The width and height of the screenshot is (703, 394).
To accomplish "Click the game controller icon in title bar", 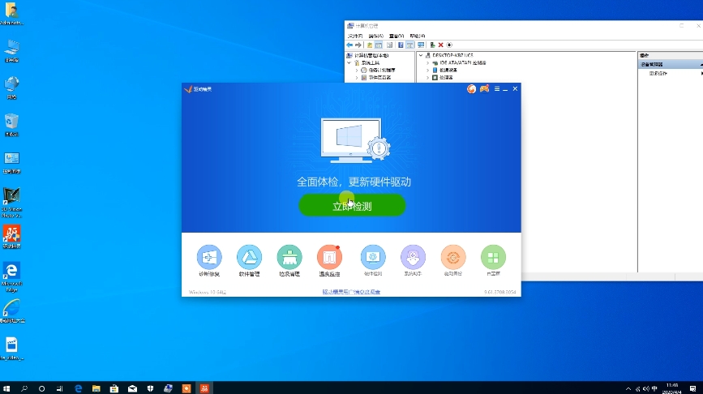I will tap(484, 88).
